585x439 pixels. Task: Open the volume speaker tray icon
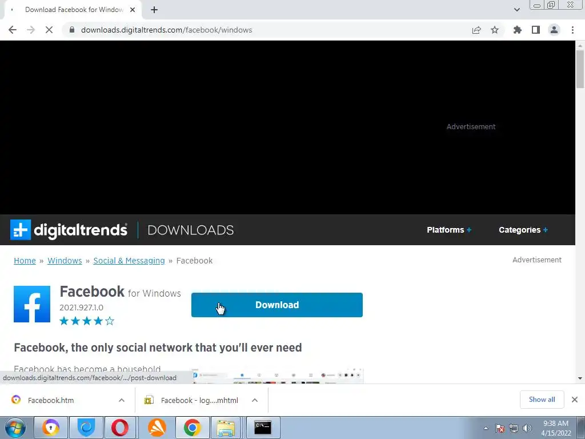coord(527,428)
